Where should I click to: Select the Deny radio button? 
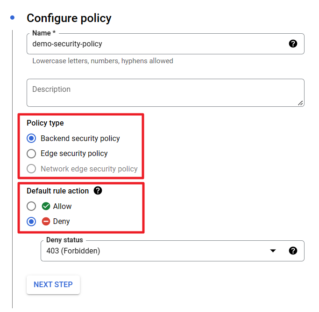(x=31, y=222)
